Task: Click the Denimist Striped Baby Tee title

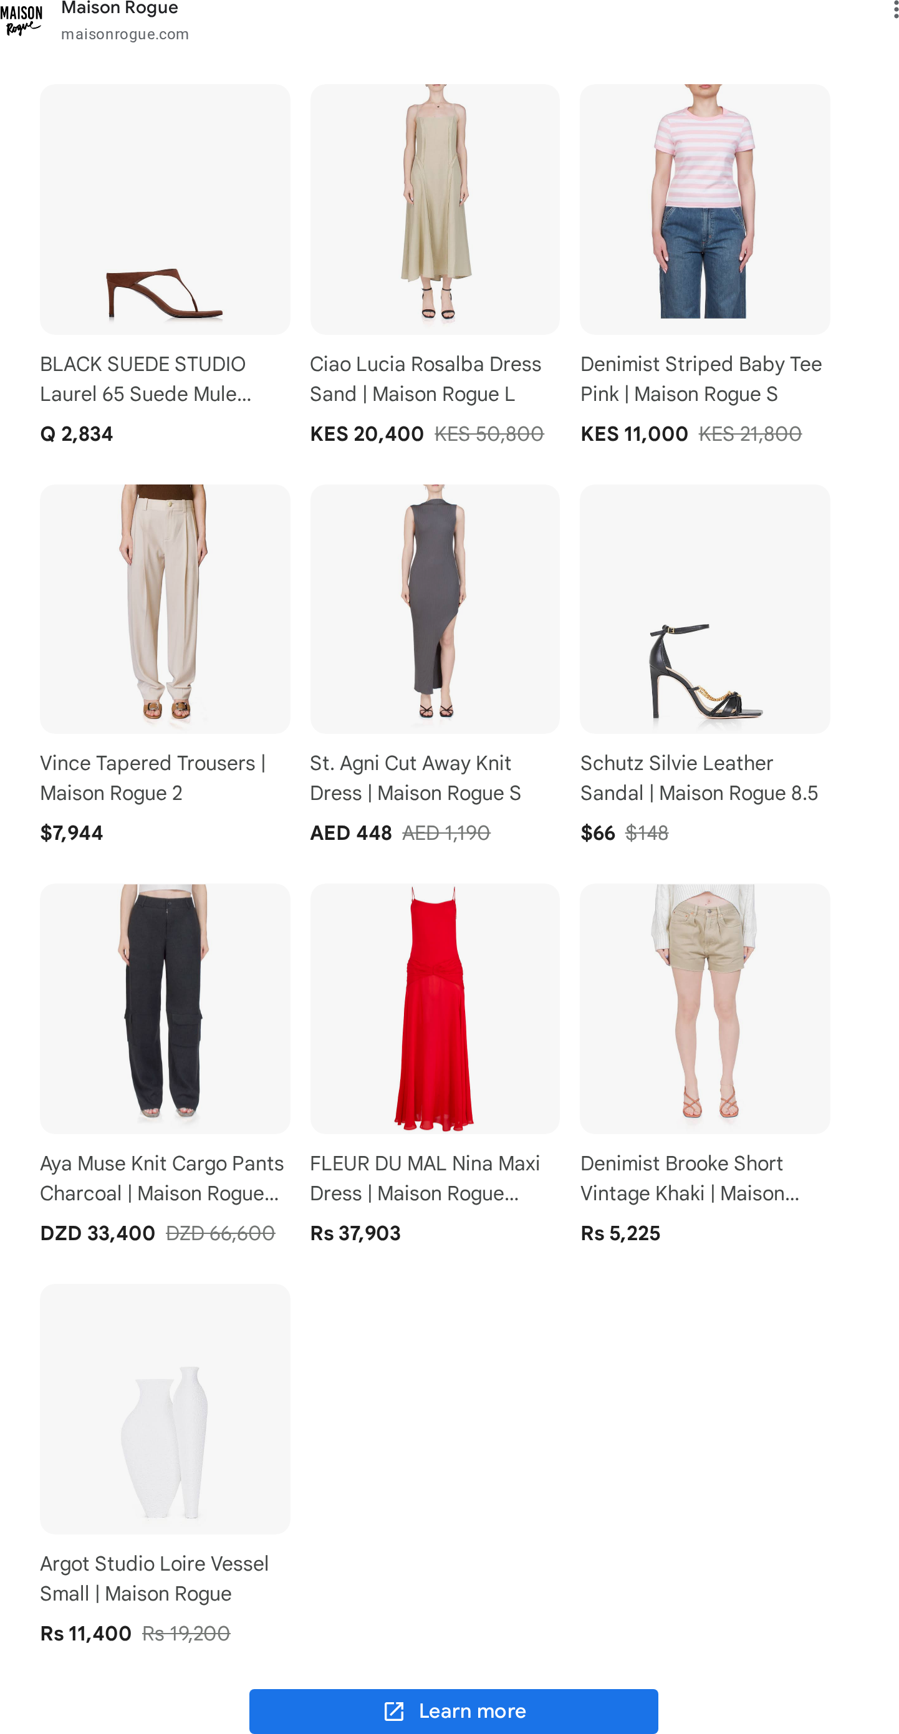Action: [x=701, y=379]
